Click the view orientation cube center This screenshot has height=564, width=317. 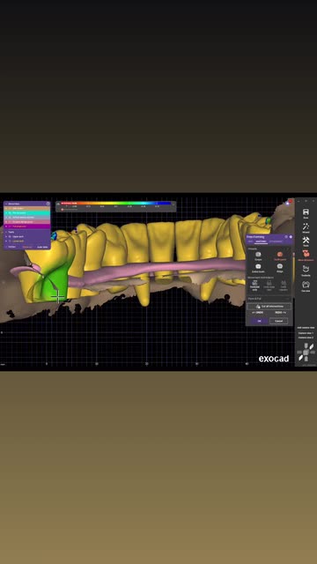click(306, 352)
